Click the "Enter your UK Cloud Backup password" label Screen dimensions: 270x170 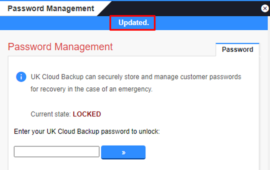pos(87,132)
